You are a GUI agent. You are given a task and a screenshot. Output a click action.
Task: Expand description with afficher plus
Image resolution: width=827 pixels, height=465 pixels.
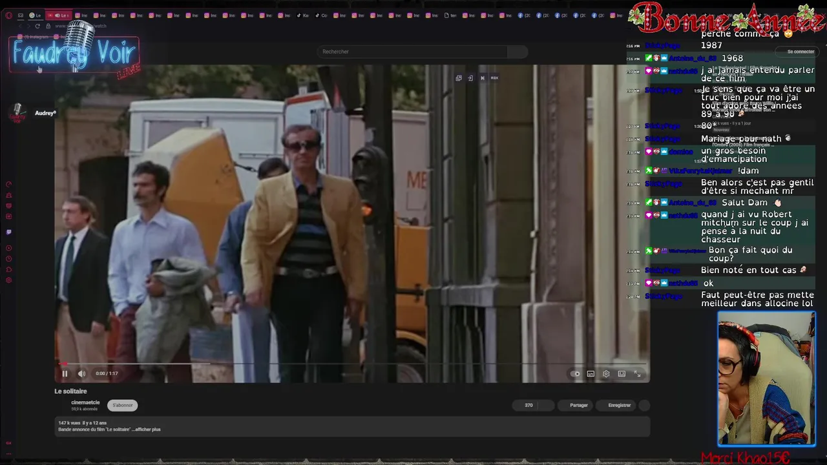tap(148, 429)
